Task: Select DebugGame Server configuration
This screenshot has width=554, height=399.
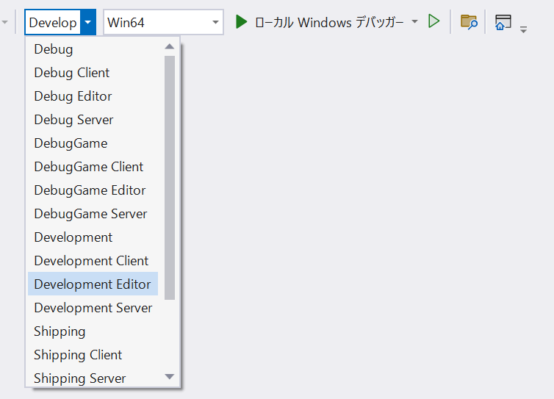Action: [93, 213]
